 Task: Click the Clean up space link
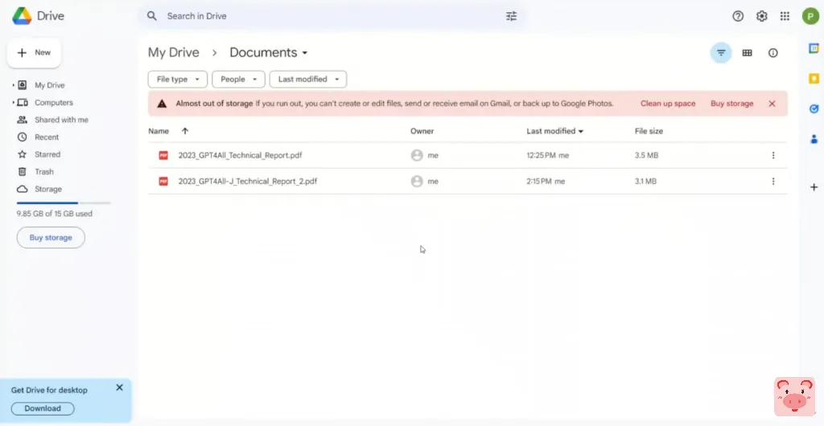pyautogui.click(x=667, y=104)
